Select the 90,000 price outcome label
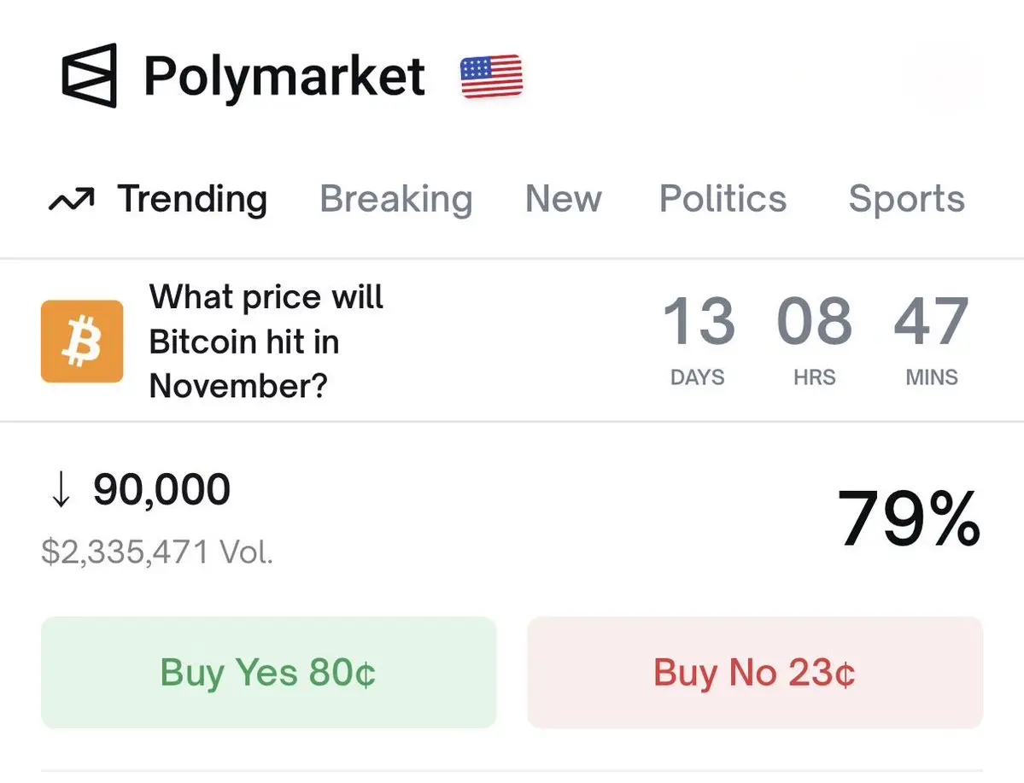This screenshot has height=783, width=1024. 161,490
